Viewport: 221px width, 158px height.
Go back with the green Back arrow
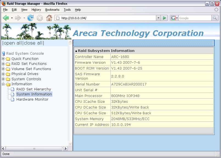[x=6, y=18]
